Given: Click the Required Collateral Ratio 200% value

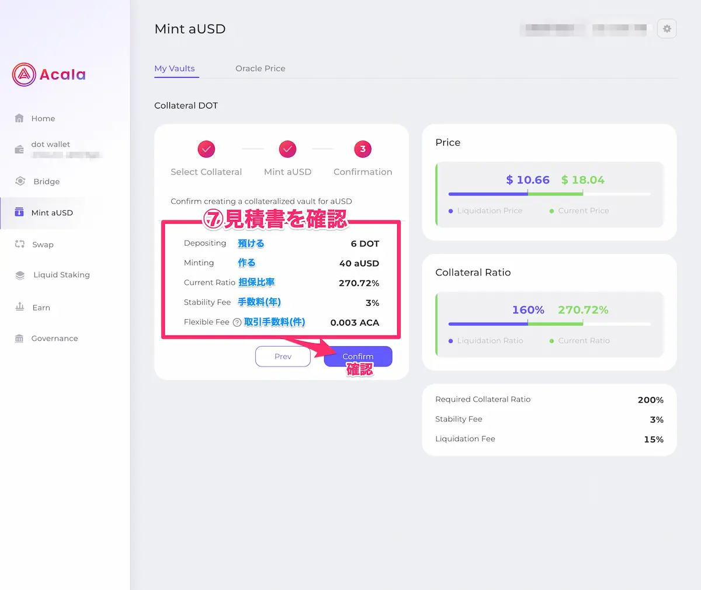Looking at the screenshot, I should click(651, 400).
